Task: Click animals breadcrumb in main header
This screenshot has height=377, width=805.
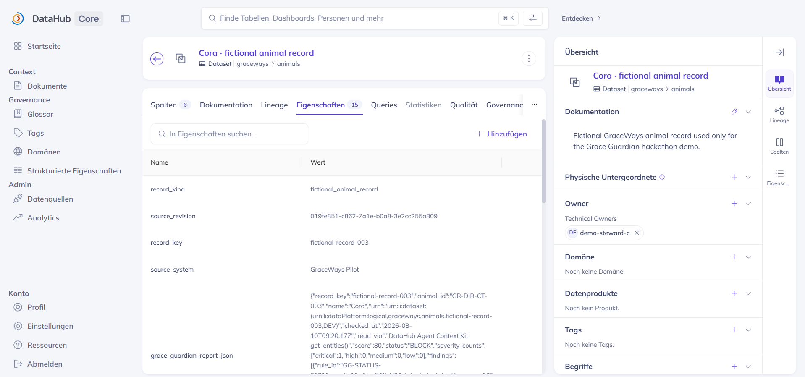Action: click(288, 64)
